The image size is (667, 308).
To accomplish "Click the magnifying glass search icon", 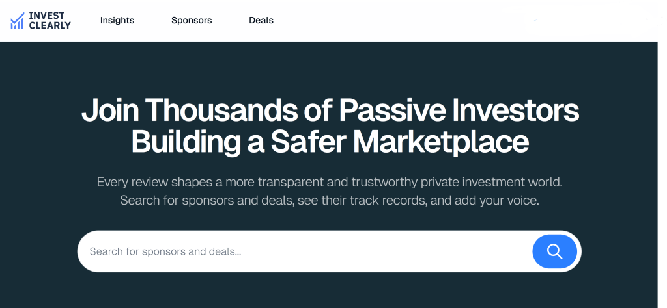I will click(554, 251).
